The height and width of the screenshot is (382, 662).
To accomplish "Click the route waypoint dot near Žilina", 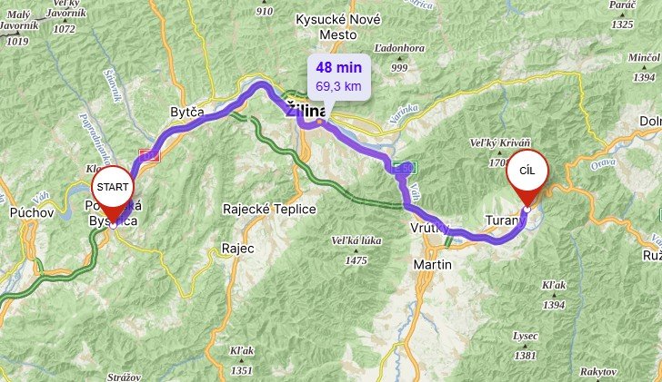I will point(319,122).
